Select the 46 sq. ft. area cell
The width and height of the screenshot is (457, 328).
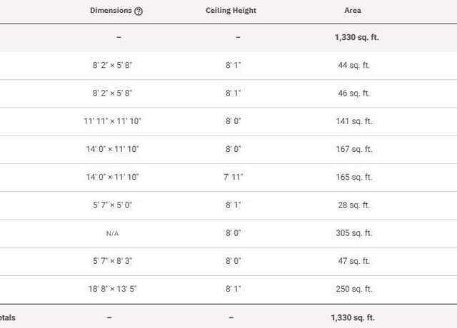pos(354,93)
